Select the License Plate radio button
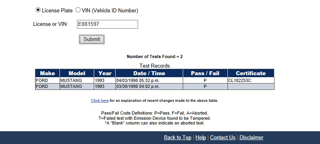This screenshot has height=144, width=320. (38, 10)
